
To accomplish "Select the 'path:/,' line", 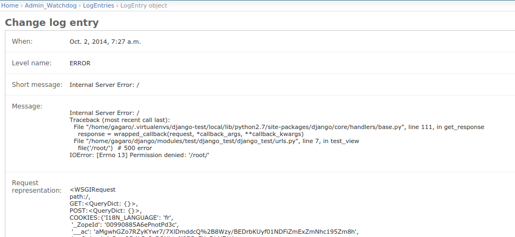I will (80, 197).
